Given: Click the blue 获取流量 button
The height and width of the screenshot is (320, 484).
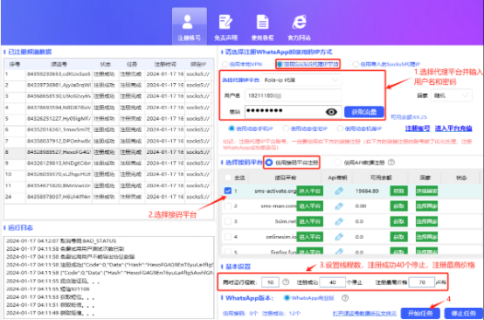Looking at the screenshot, I should [364, 112].
